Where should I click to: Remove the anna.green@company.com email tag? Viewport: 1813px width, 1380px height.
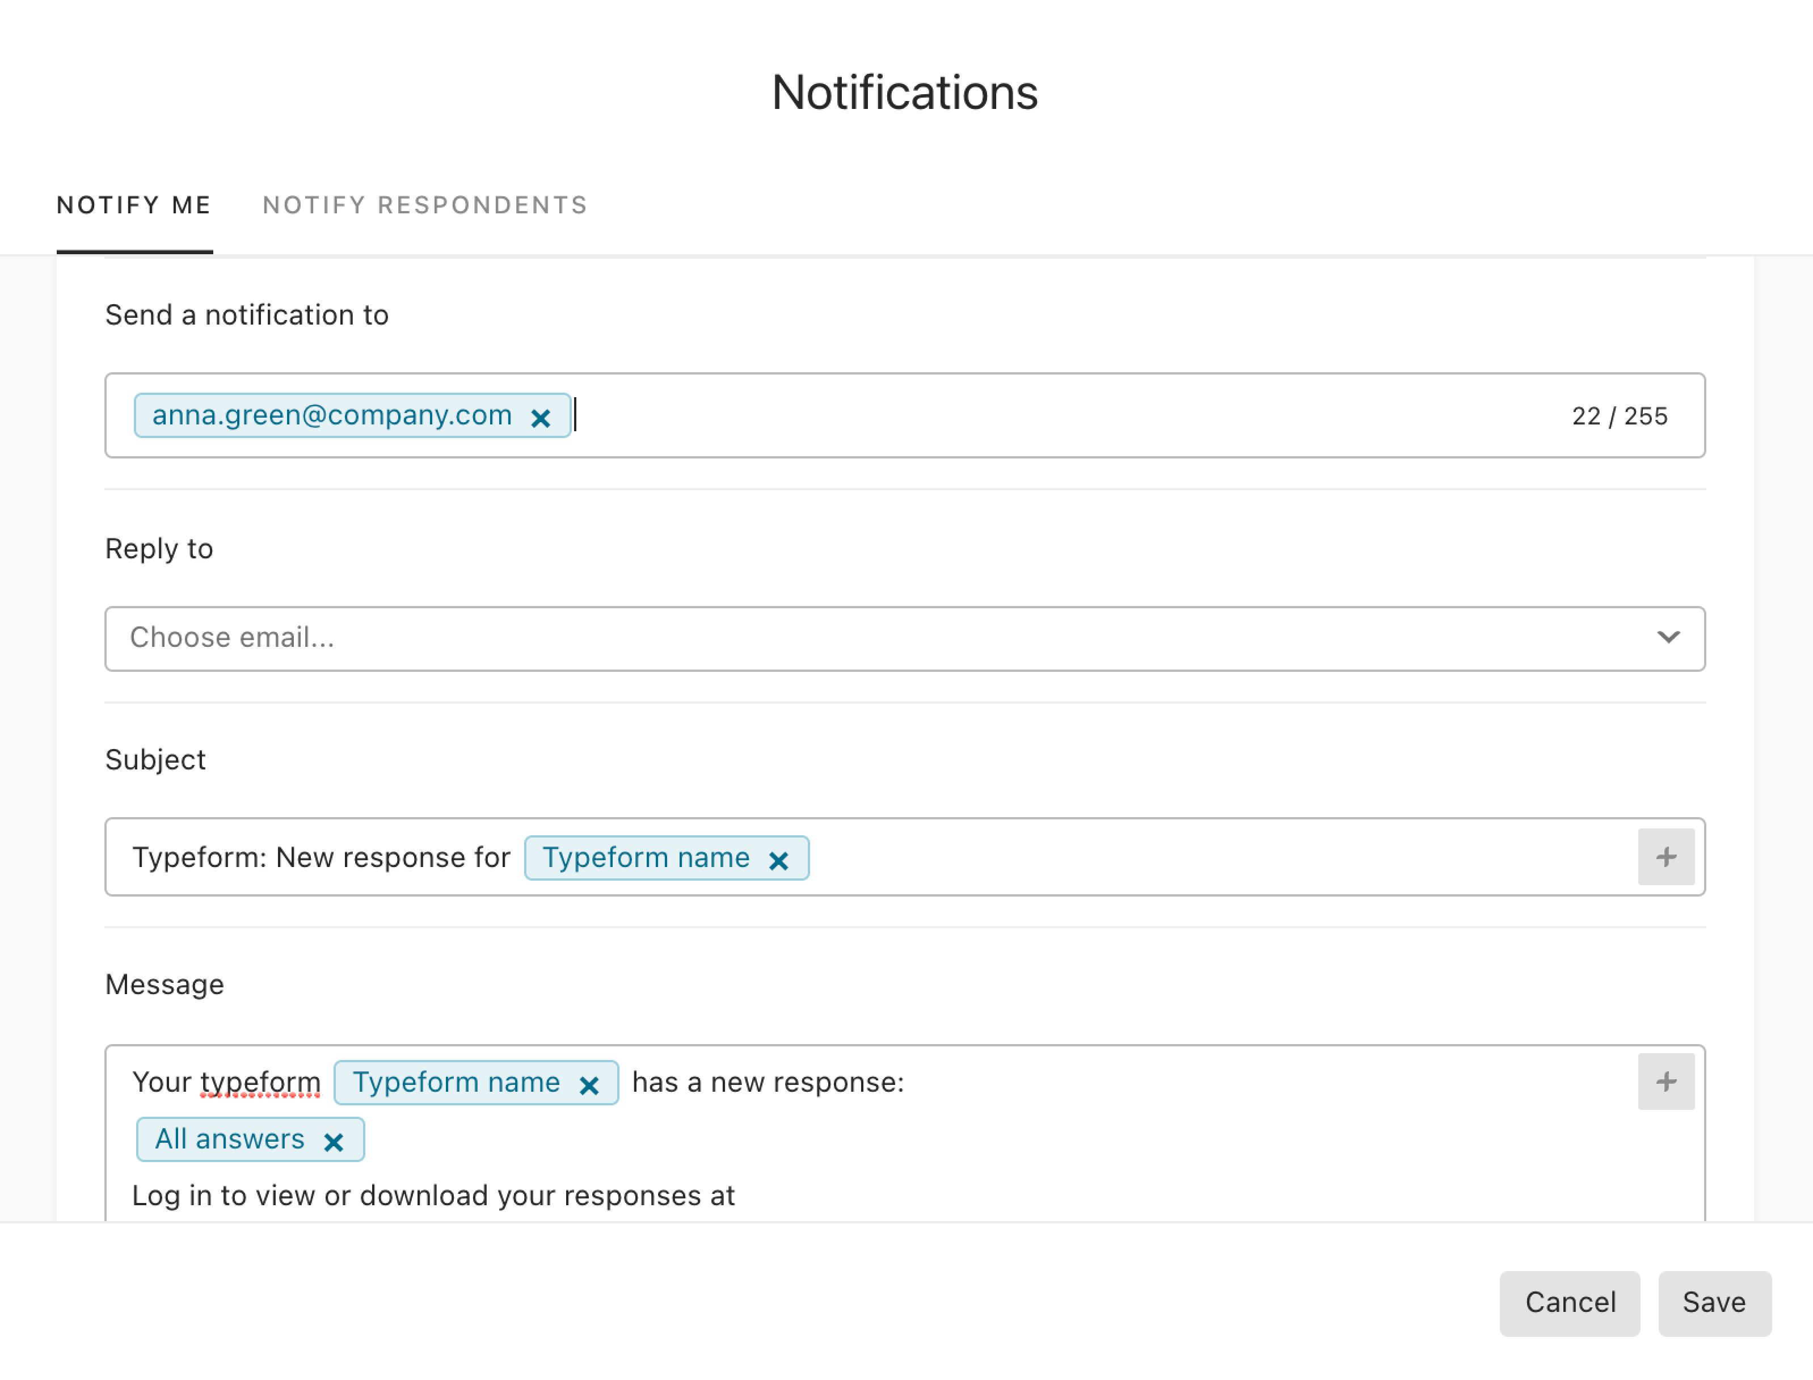540,418
